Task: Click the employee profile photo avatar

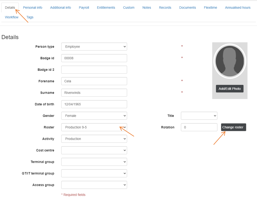Action: click(x=230, y=61)
